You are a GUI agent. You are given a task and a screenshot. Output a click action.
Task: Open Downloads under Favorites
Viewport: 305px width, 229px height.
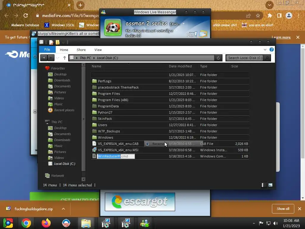[x=62, y=80]
